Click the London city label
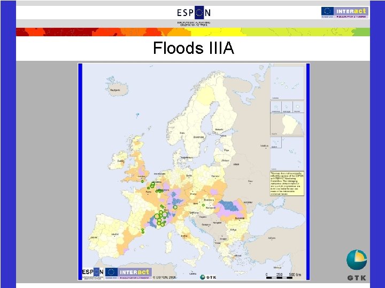 [142, 177]
